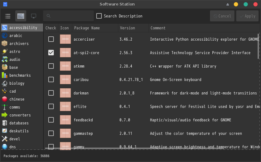
Task: Select the atkmm package name
Action: (x=79, y=66)
